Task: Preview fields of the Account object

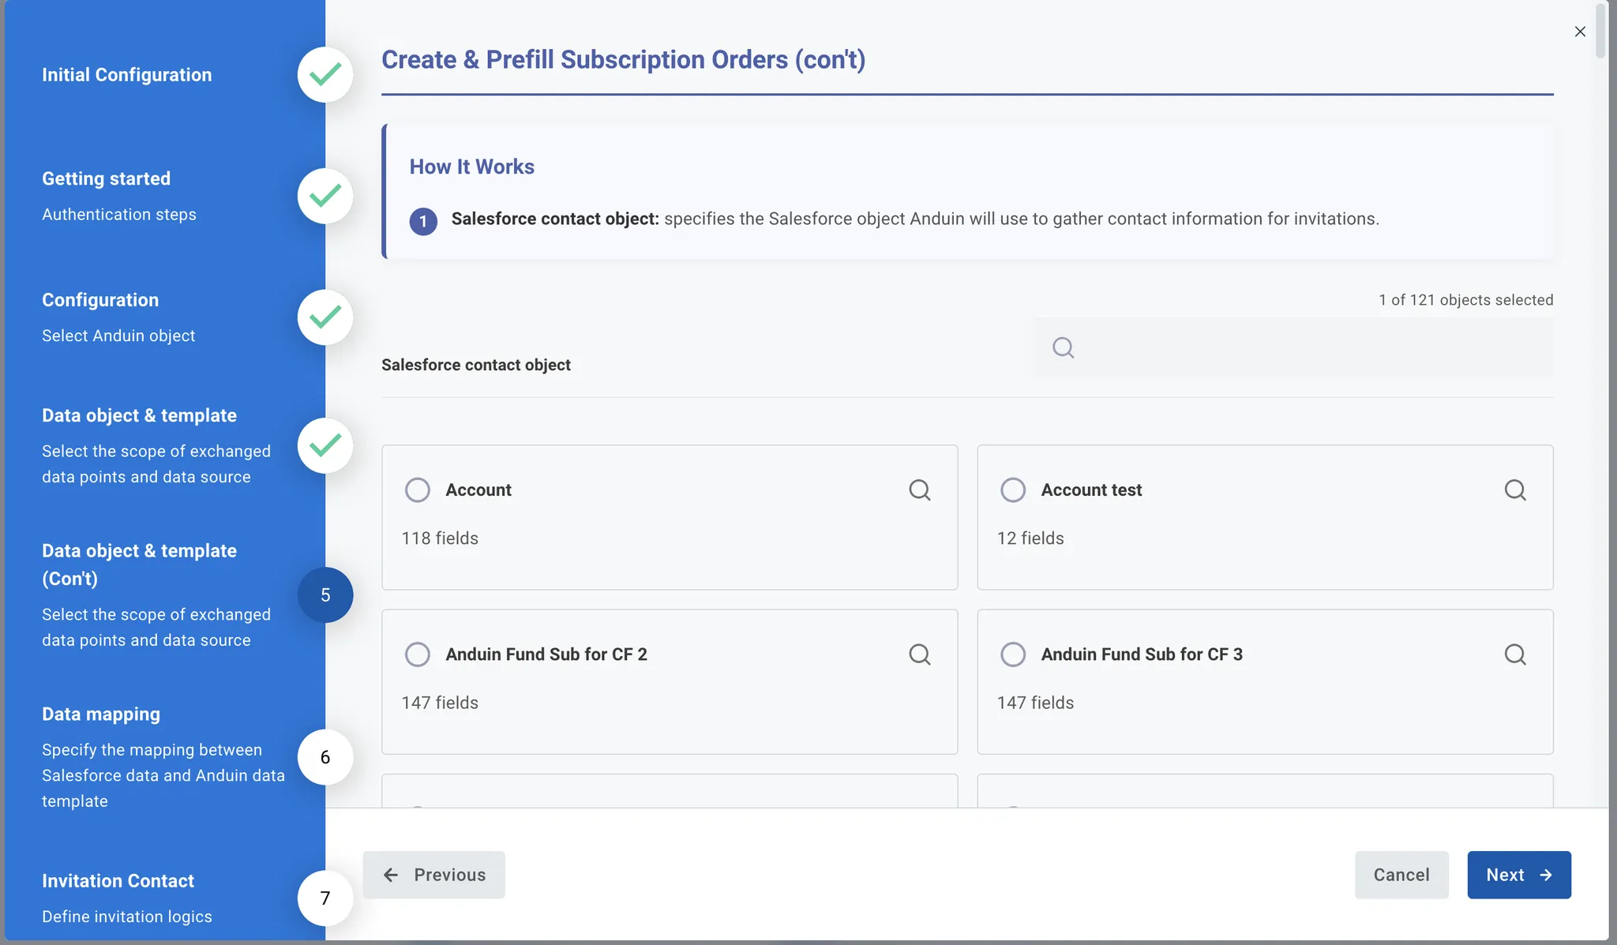Action: 920,490
